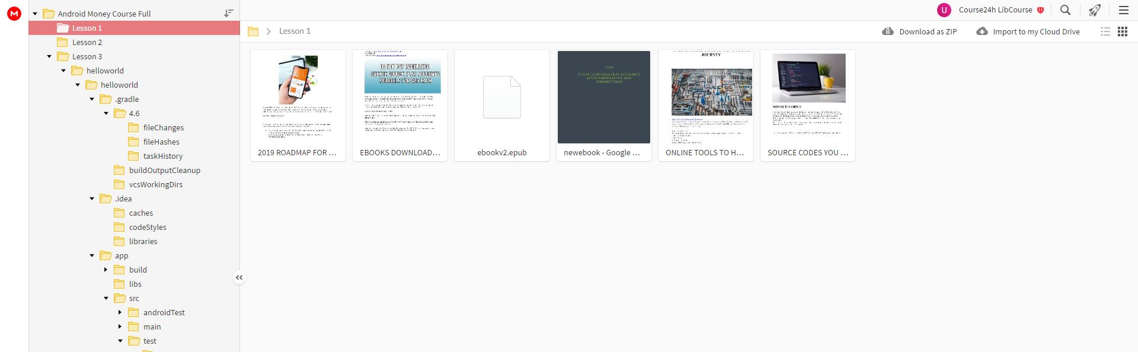Open newebook - Google file thumbnail
The width and height of the screenshot is (1138, 352).
pos(604,105)
